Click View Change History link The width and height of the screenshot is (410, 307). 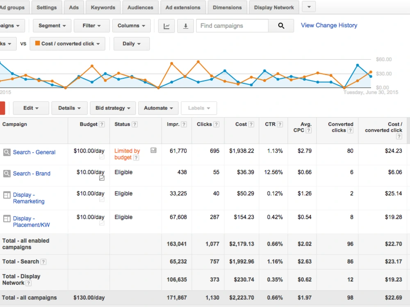329,25
